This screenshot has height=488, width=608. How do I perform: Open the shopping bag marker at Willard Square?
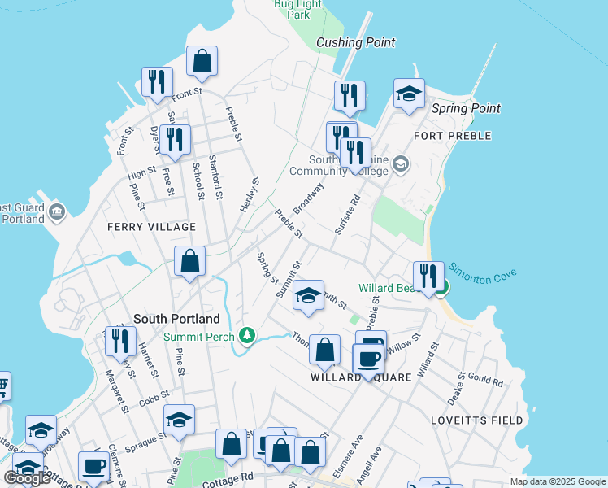[324, 351]
